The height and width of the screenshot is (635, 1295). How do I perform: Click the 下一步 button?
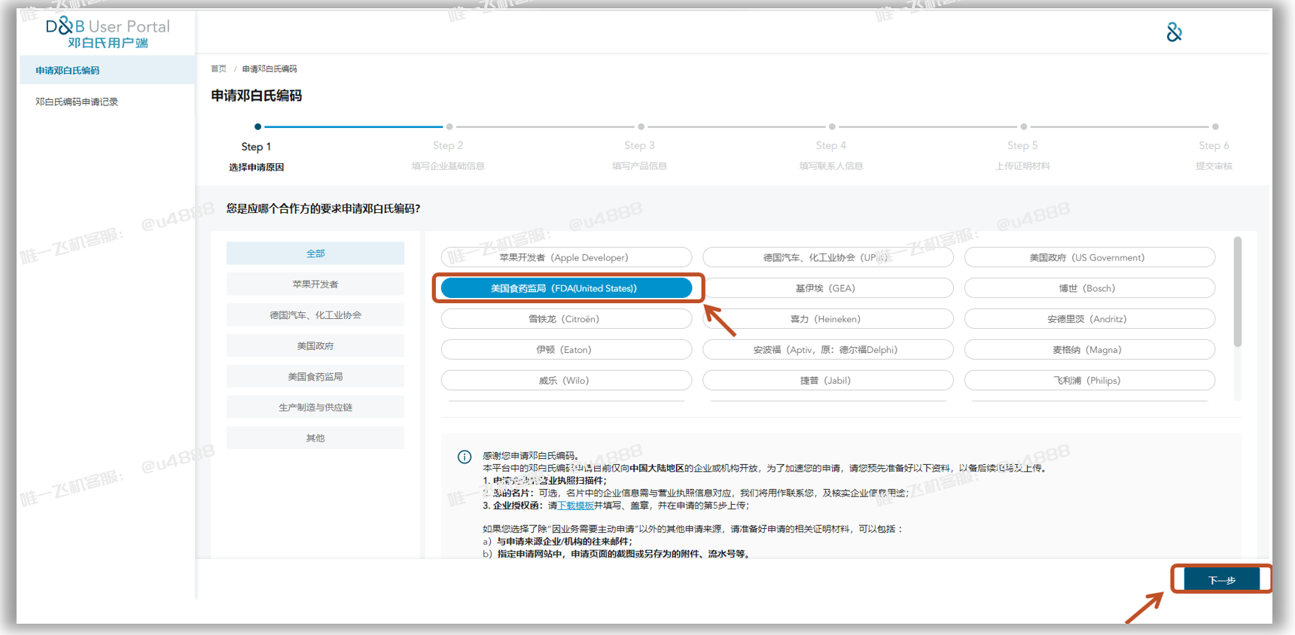[x=1221, y=579]
